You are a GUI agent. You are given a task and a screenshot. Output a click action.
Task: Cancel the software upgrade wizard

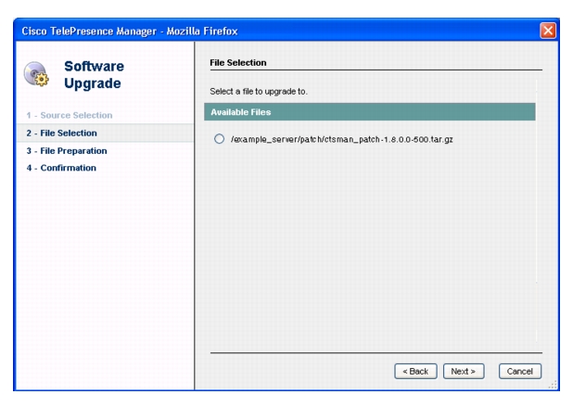pos(519,371)
